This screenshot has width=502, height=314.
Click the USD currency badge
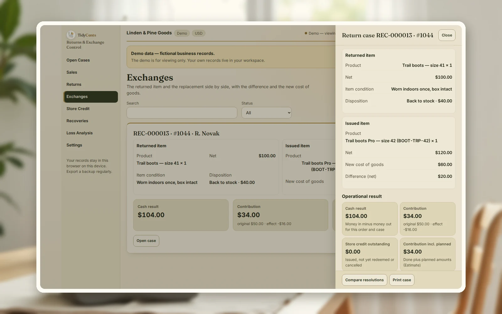pyautogui.click(x=199, y=33)
